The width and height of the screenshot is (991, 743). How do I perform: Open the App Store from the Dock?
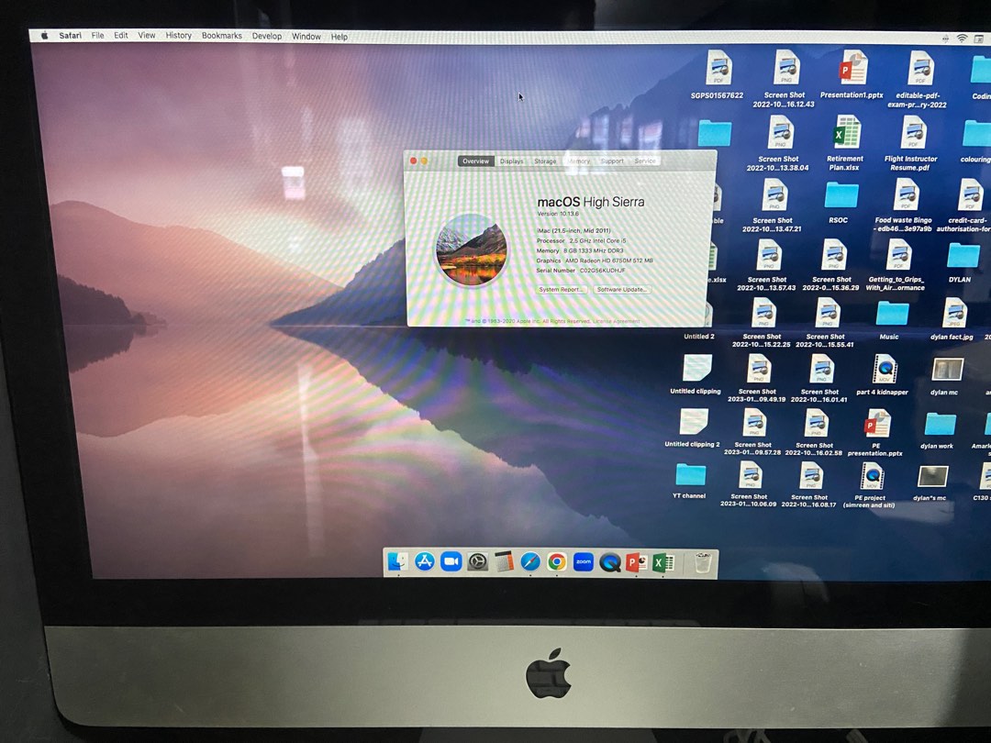point(424,560)
